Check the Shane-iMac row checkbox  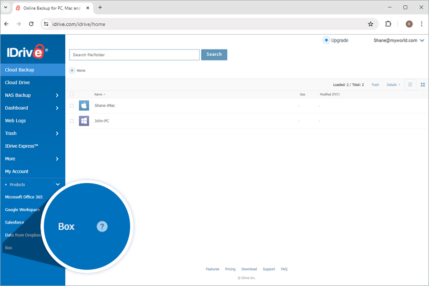[x=71, y=106]
